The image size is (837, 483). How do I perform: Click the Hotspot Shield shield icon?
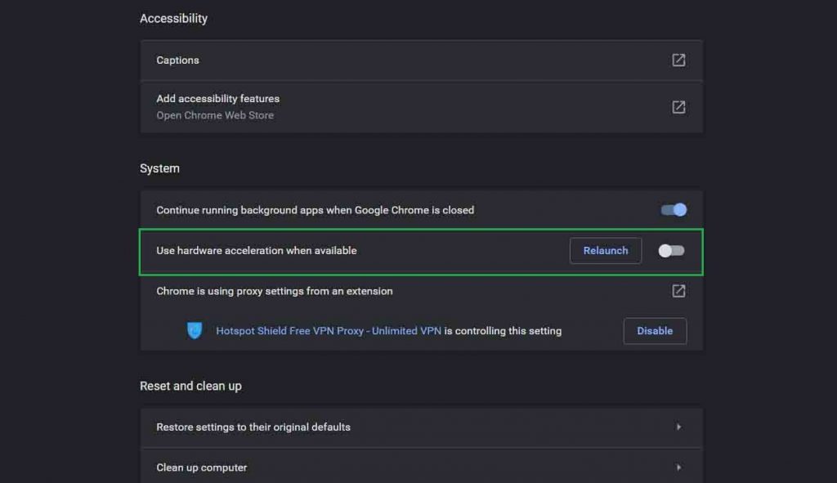click(195, 330)
